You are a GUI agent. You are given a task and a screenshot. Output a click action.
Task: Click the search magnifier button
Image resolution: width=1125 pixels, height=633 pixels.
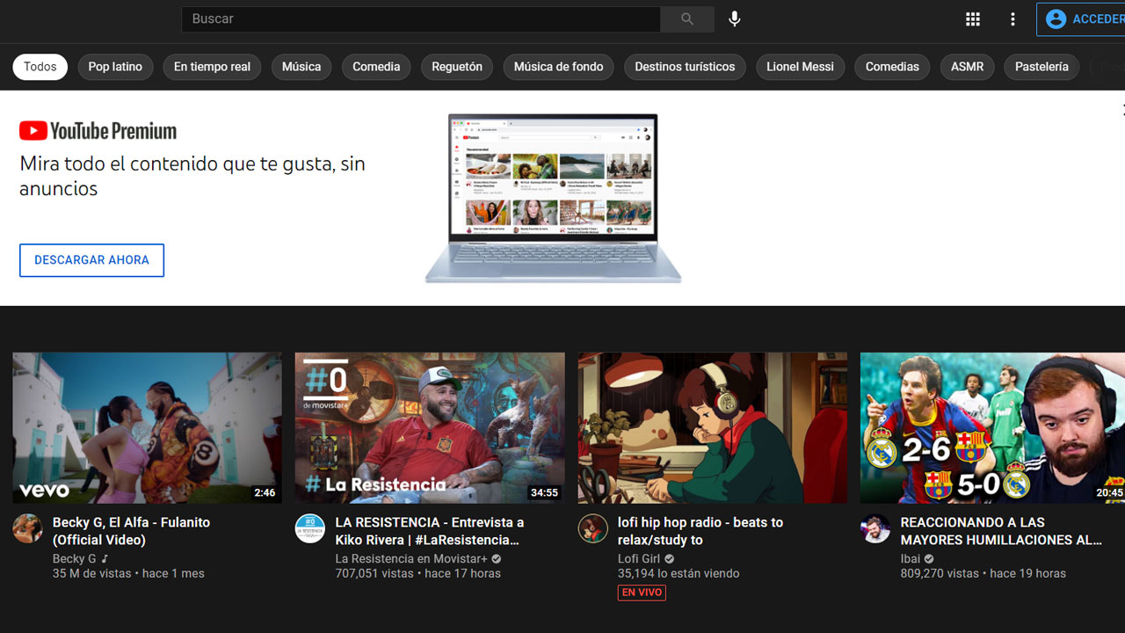click(x=687, y=19)
